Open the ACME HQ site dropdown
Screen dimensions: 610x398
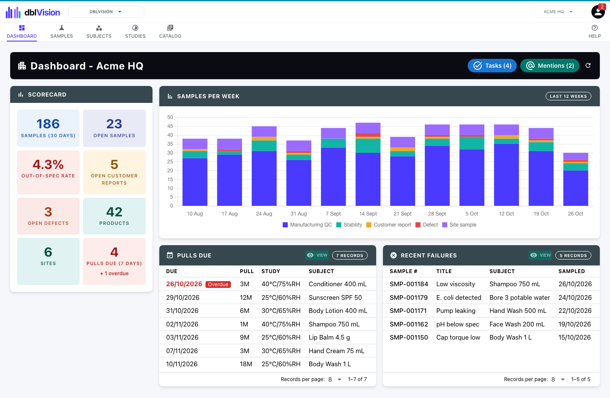tap(559, 12)
